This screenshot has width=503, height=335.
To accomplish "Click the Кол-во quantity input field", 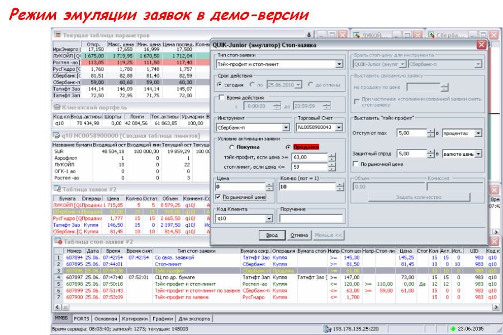I will (307, 186).
